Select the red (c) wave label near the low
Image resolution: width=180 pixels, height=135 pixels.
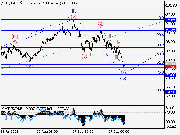(x=123, y=73)
